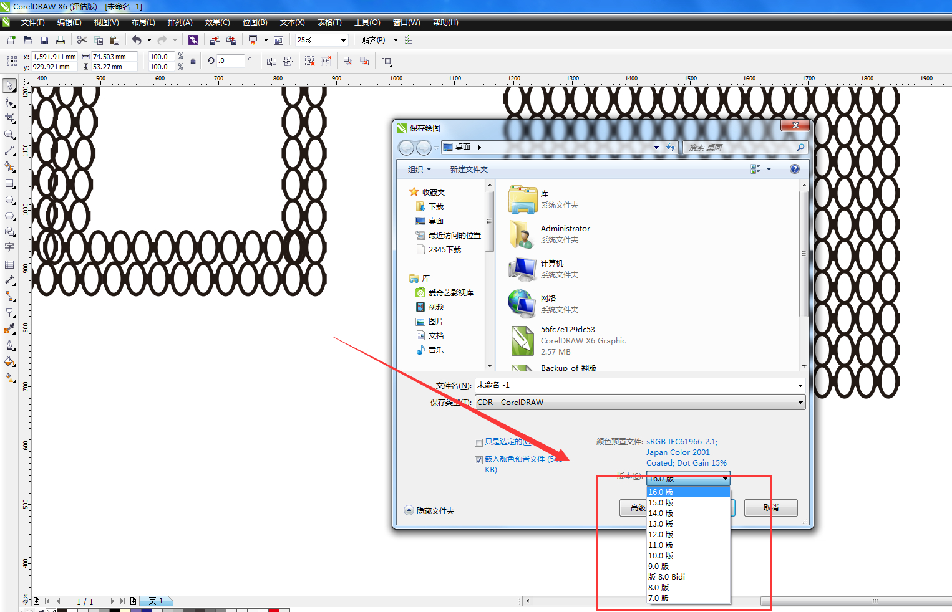Open the 视图 menu
The width and height of the screenshot is (952, 612).
(x=106, y=22)
